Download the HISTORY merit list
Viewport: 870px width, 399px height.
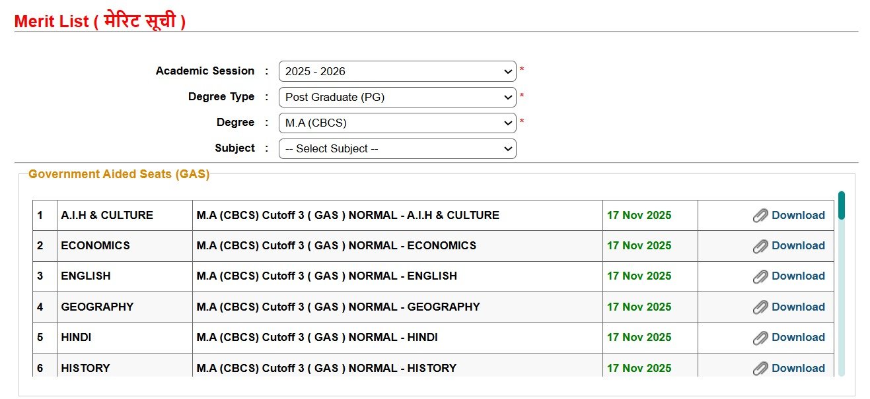[798, 368]
